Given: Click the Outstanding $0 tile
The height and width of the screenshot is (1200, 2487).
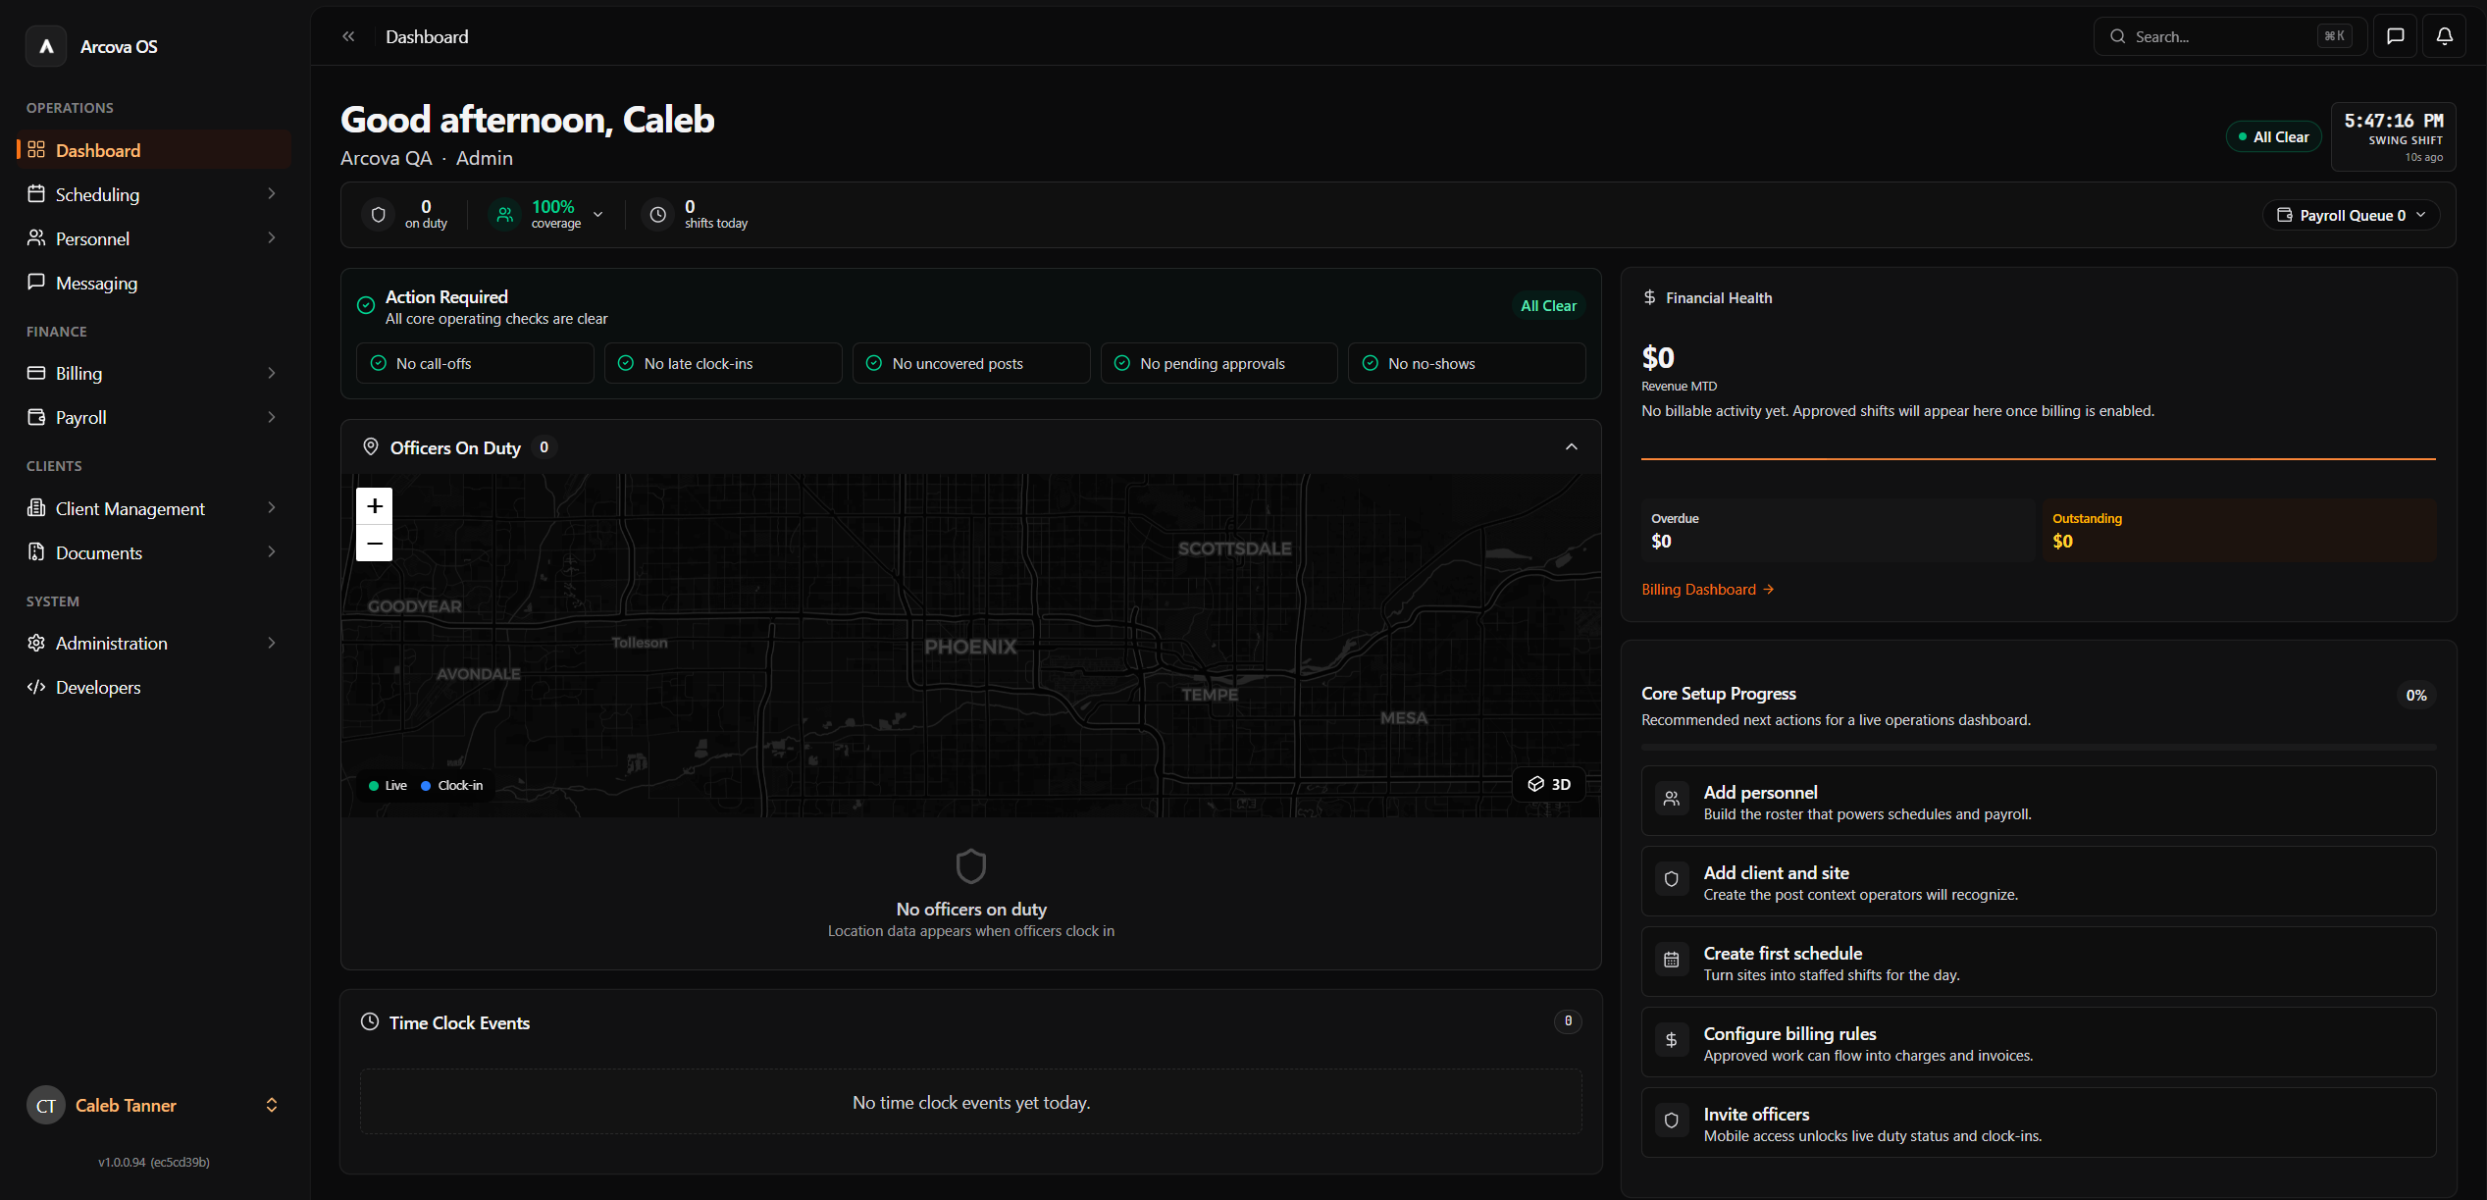Looking at the screenshot, I should 2240,530.
